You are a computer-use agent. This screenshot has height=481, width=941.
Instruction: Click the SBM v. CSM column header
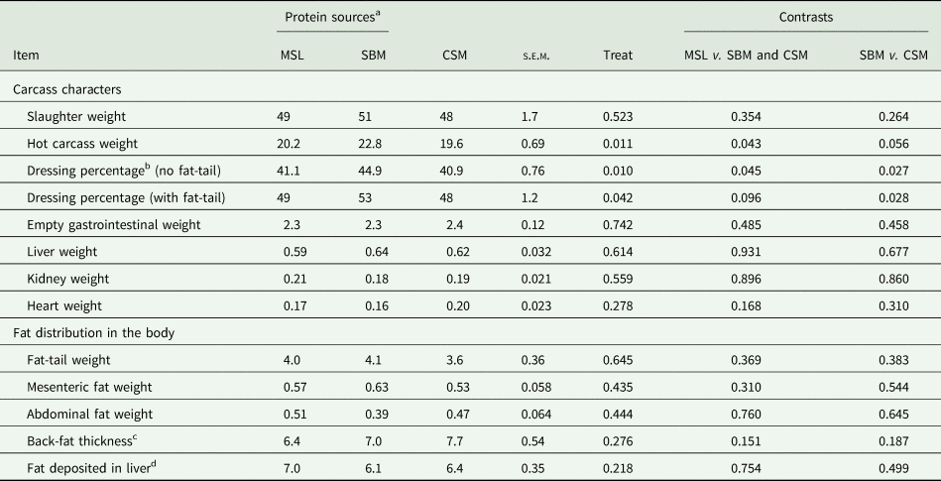tap(894, 55)
